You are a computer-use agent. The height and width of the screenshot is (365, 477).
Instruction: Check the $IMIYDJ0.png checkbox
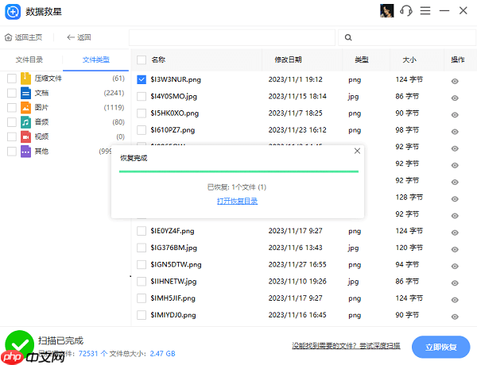(x=142, y=315)
